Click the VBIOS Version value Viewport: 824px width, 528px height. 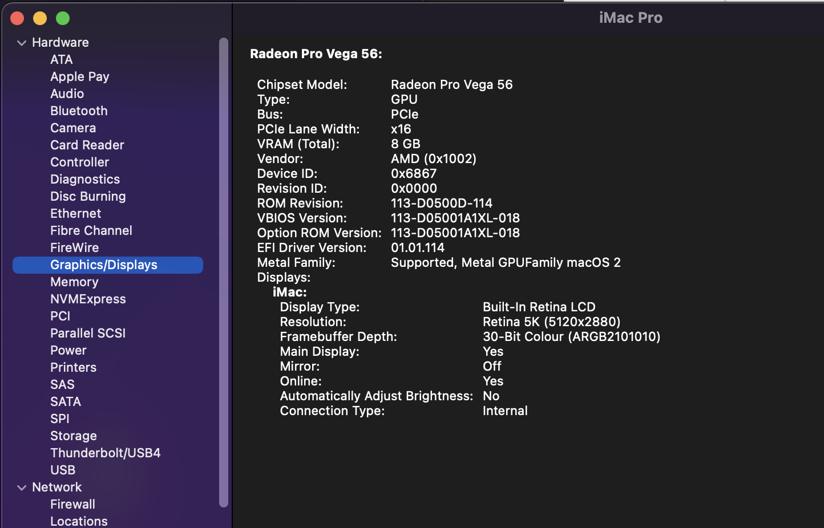coord(455,218)
